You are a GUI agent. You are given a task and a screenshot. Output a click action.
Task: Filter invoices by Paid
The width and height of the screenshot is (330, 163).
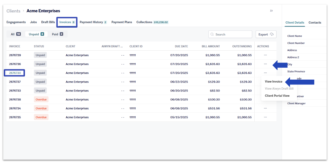[57, 34]
